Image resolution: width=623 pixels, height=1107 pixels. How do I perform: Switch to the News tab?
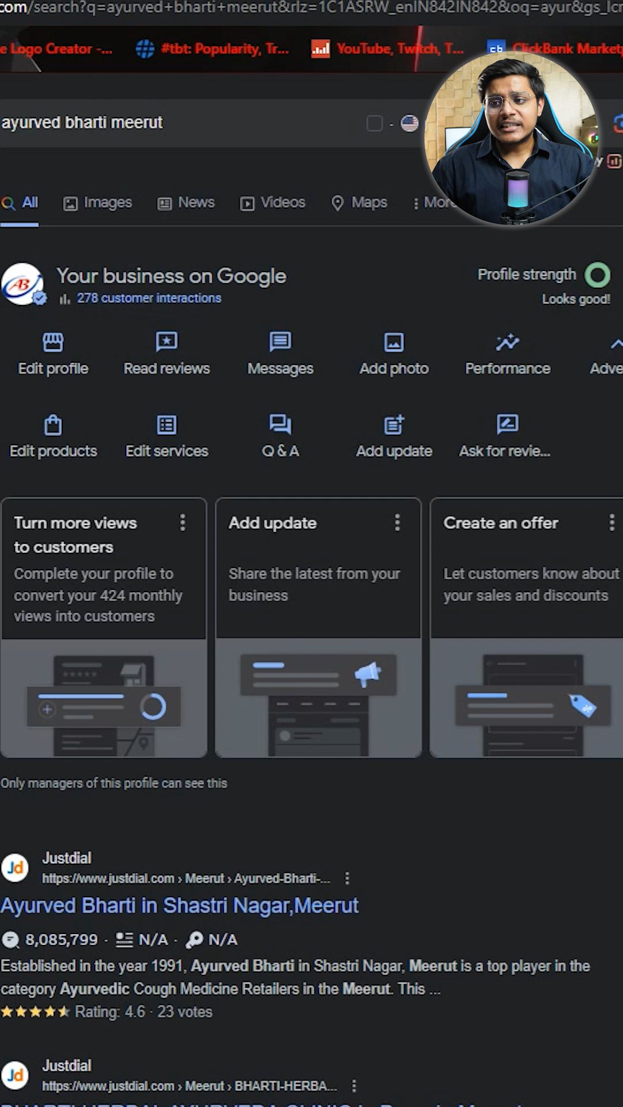click(x=186, y=203)
